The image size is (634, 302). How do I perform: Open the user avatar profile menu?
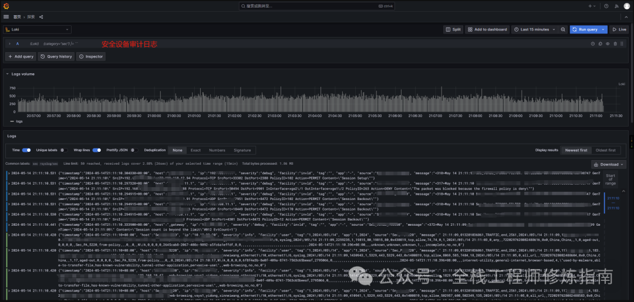[x=626, y=6]
